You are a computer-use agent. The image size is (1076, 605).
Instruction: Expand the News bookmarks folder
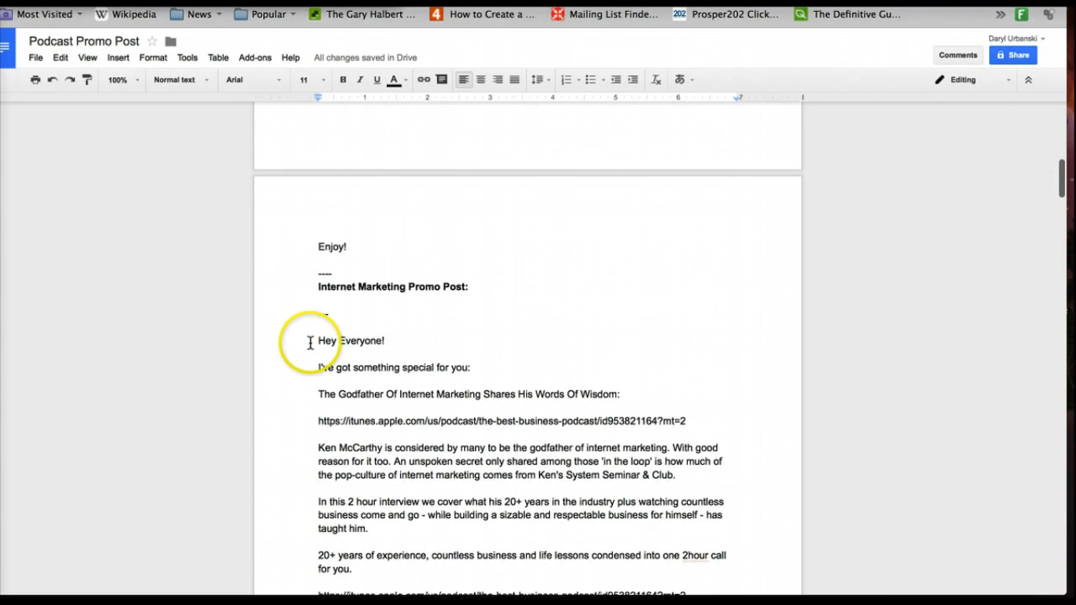pyautogui.click(x=196, y=14)
